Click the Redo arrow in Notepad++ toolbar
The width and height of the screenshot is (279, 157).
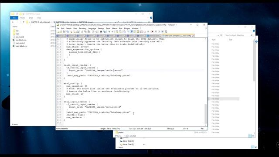click(97, 31)
